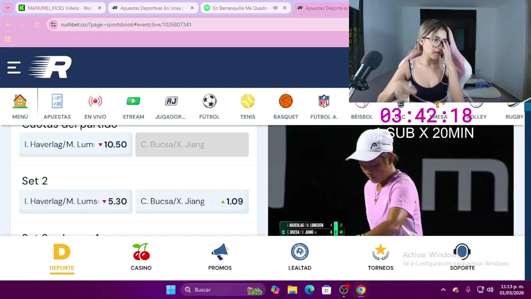Close En Barranquilla Me Quedo tab
The height and width of the screenshot is (299, 531).
coord(285,8)
